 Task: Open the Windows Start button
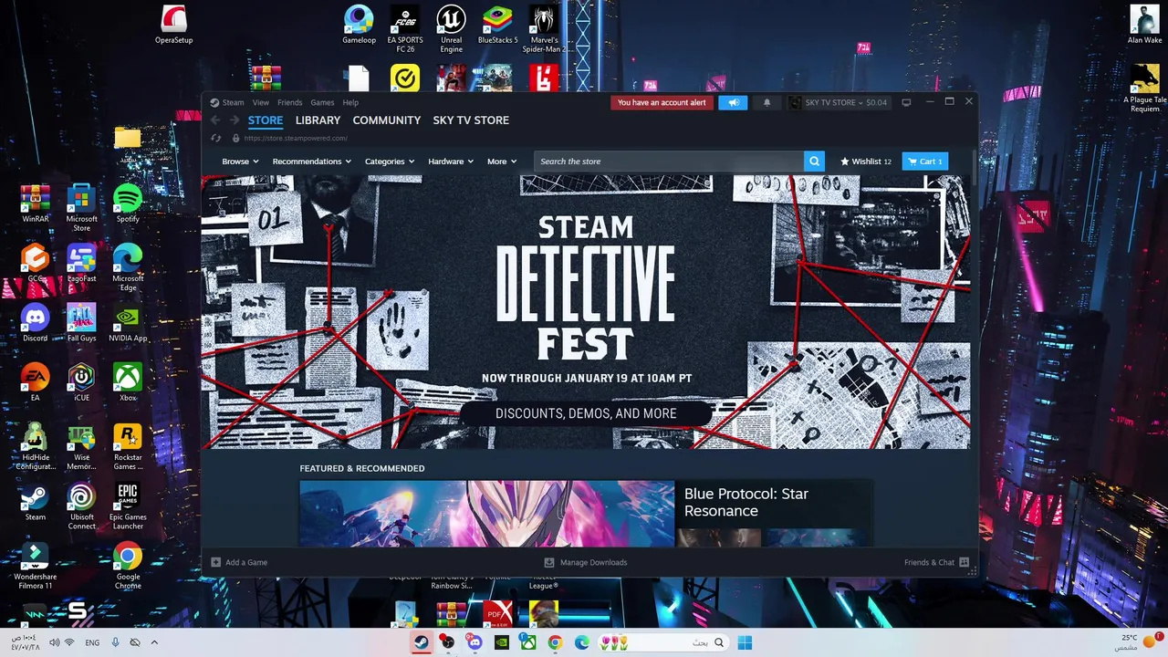click(x=745, y=642)
